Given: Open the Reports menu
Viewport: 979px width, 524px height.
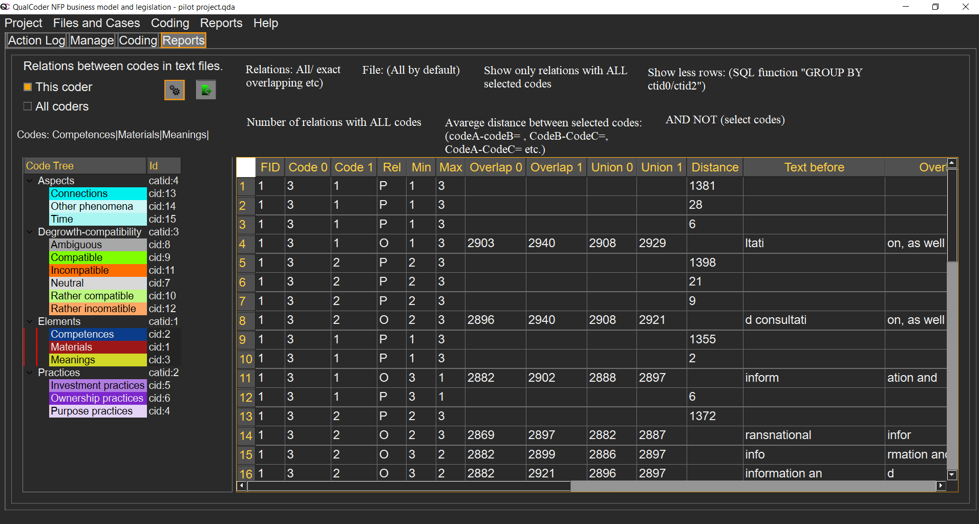Looking at the screenshot, I should (x=221, y=23).
